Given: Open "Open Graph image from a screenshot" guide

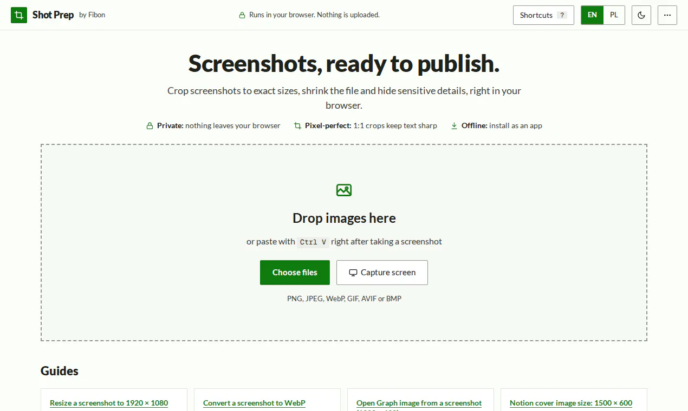Looking at the screenshot, I should [419, 403].
